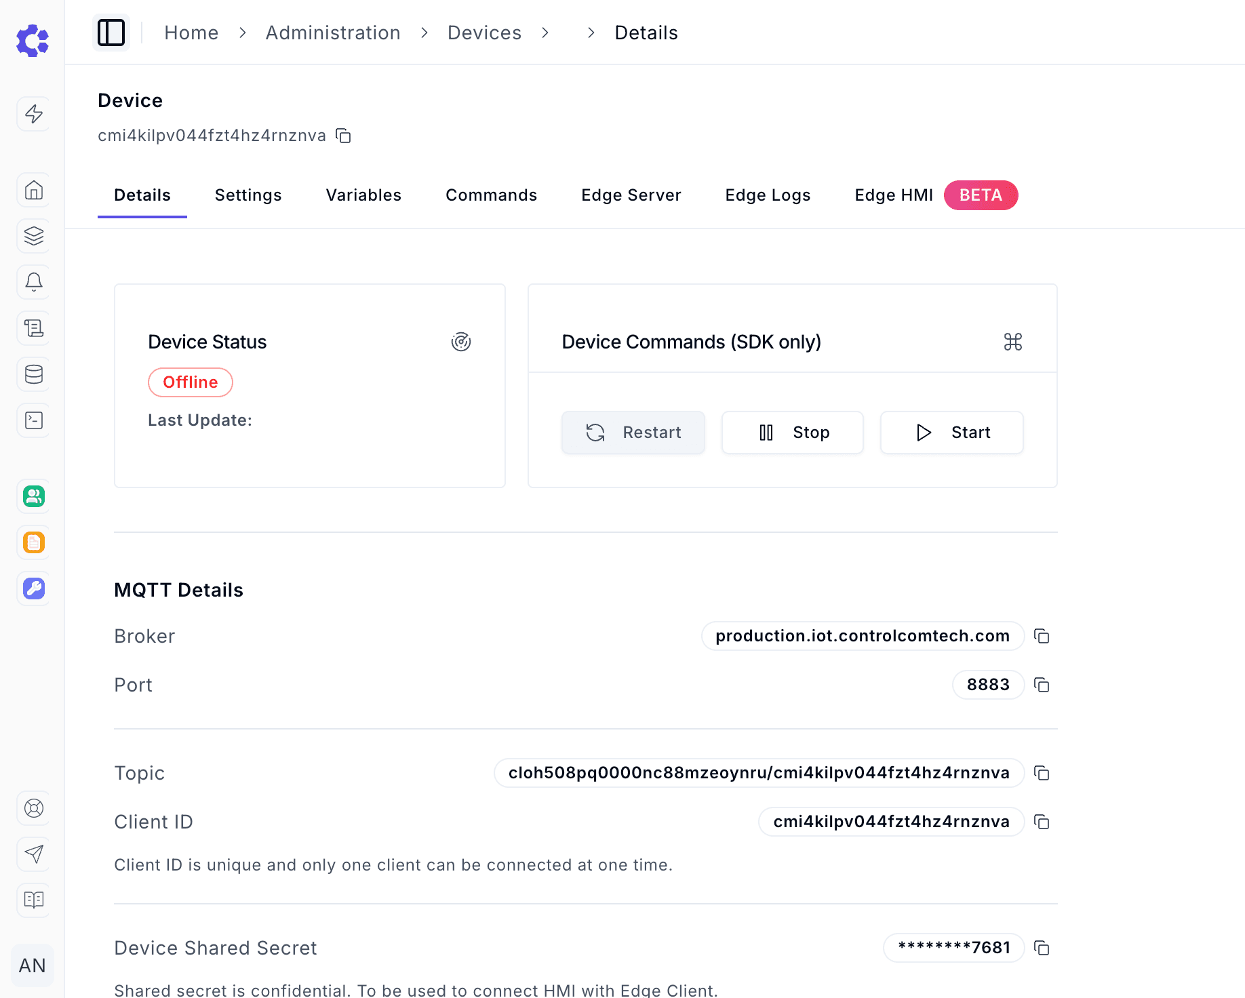
Task: Open the terminal icon in sidebar
Action: coord(33,420)
